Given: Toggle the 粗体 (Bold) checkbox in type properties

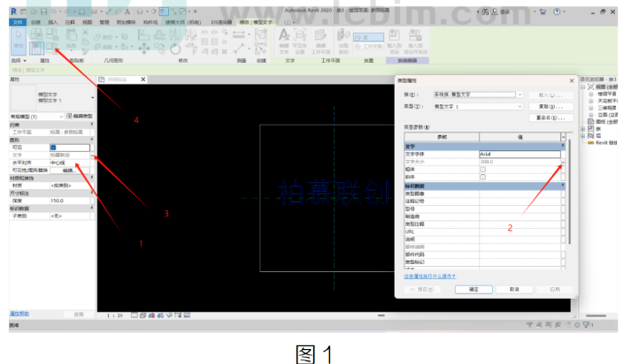Looking at the screenshot, I should [x=483, y=169].
